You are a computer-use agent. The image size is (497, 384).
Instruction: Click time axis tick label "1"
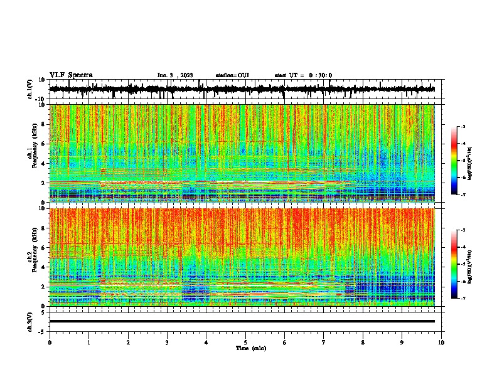[x=88, y=343]
